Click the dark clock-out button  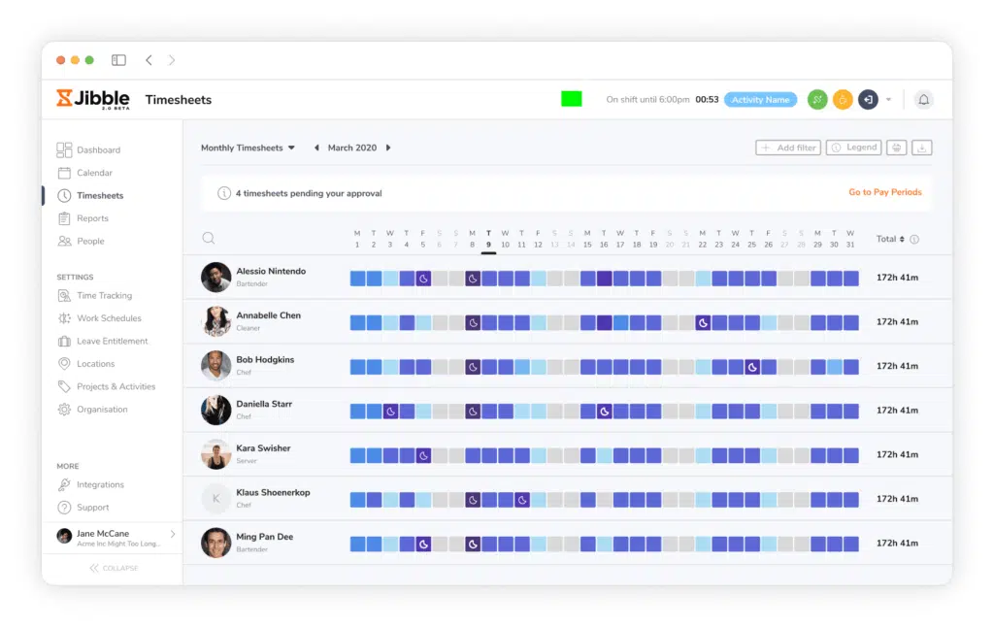click(868, 100)
